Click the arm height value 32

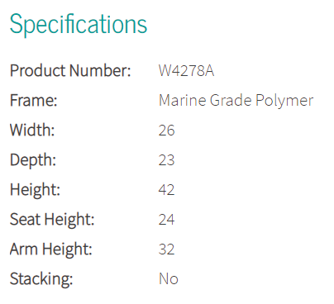[x=166, y=249]
